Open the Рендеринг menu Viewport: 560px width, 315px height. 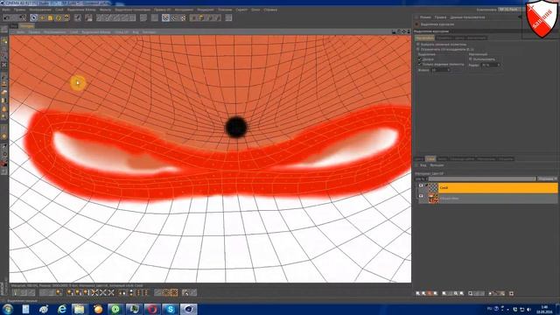point(206,10)
